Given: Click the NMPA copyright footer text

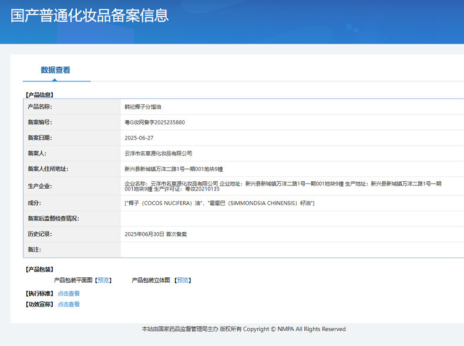Looking at the screenshot, I should (x=244, y=329).
